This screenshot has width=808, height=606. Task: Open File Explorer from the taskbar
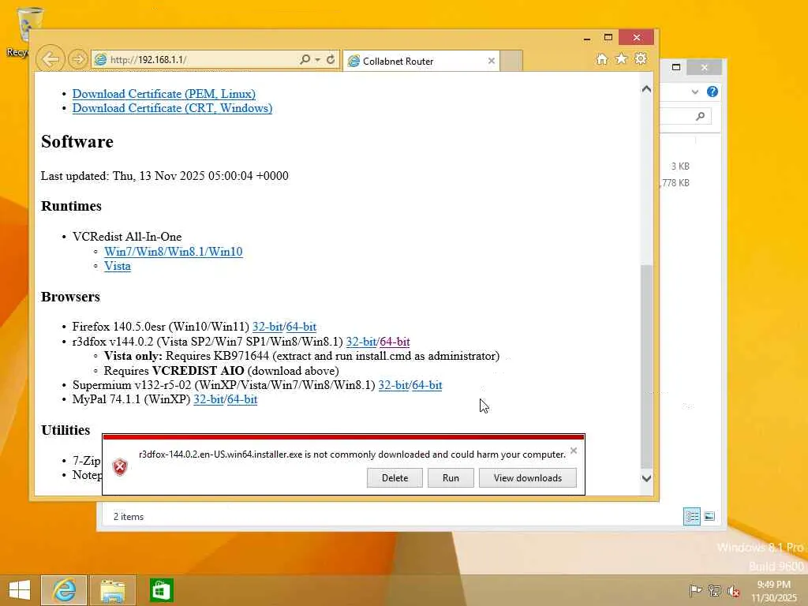[112, 590]
